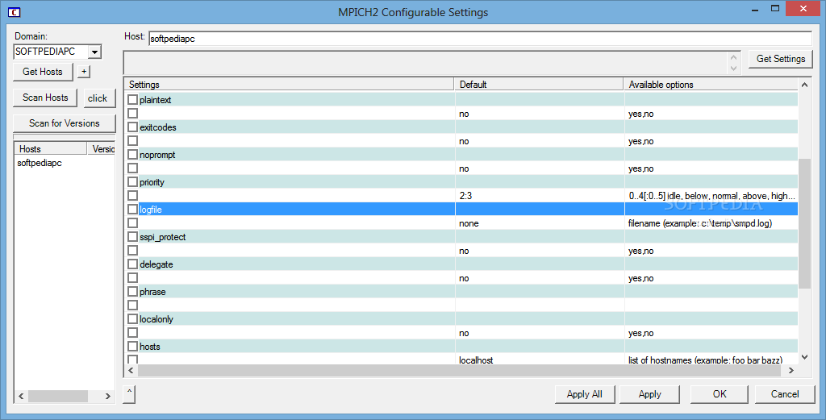
Task: Click the list of hostnames example text
Action: (x=705, y=360)
